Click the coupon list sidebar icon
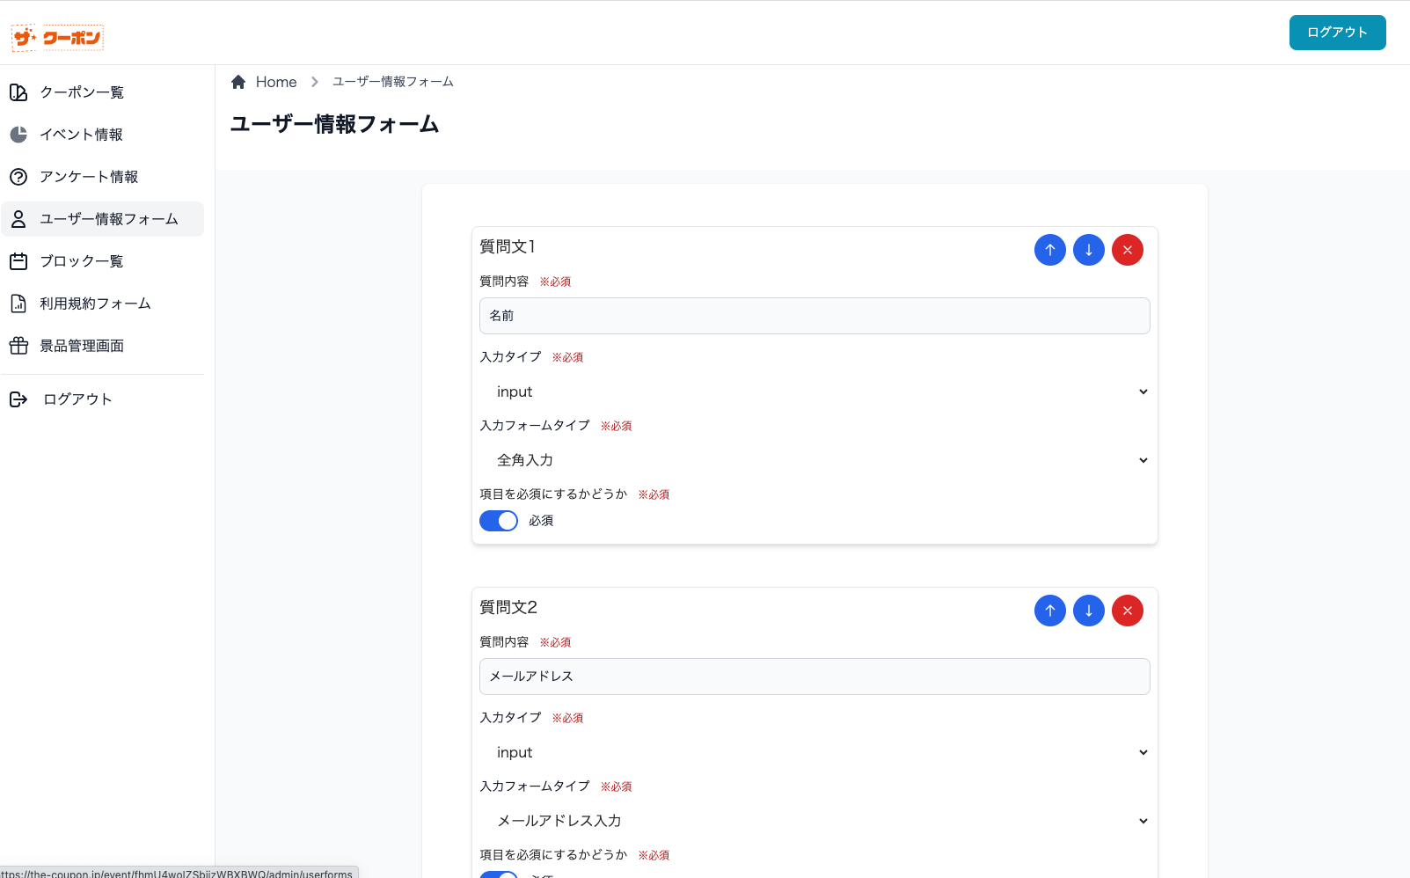Screen dimensions: 1410x878 [18, 92]
